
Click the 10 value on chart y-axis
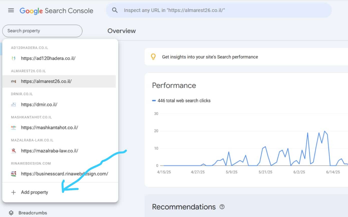point(156,148)
